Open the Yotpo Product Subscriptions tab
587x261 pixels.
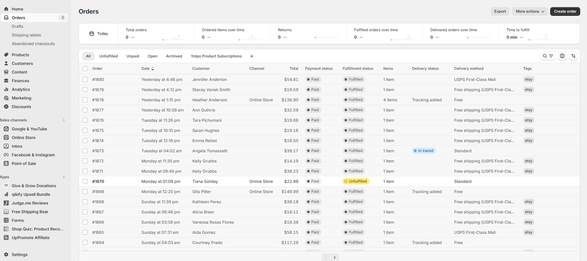pos(216,56)
